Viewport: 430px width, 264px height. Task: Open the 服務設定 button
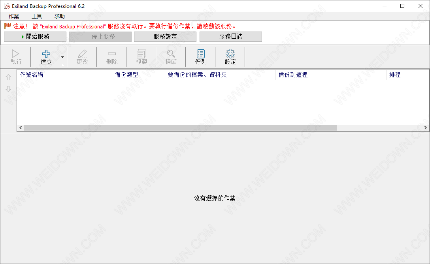pos(165,36)
